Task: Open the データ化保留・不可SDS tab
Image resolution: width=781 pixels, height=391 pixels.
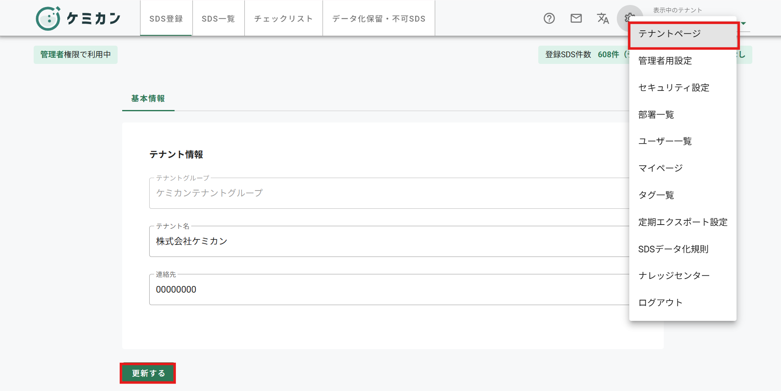Action: (379, 19)
